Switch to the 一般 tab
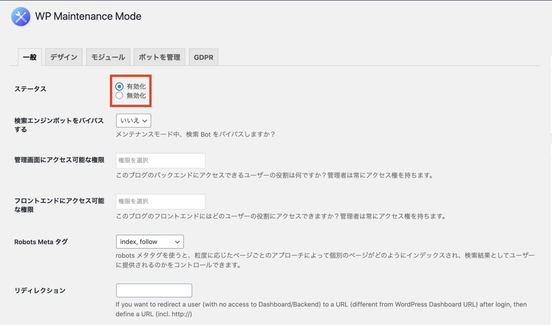 pyautogui.click(x=30, y=57)
